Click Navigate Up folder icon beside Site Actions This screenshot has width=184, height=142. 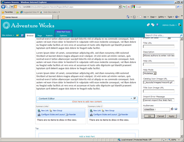[18, 35]
